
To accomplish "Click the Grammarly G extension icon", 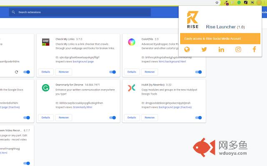I will click(45, 88).
